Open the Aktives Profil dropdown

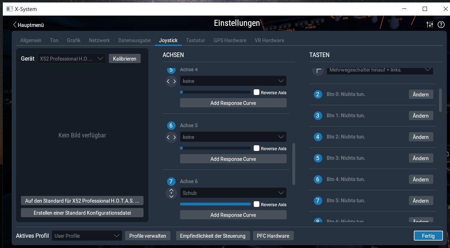click(x=87, y=236)
